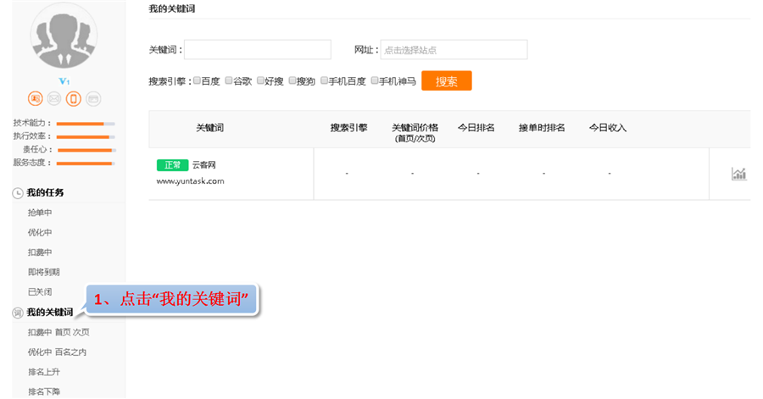Open the www.yuntask.com site link
763x399 pixels.
190,180
